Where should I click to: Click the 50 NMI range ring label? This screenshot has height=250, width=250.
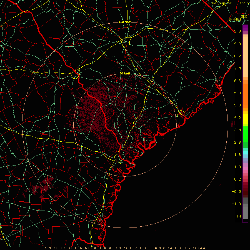click(x=125, y=74)
